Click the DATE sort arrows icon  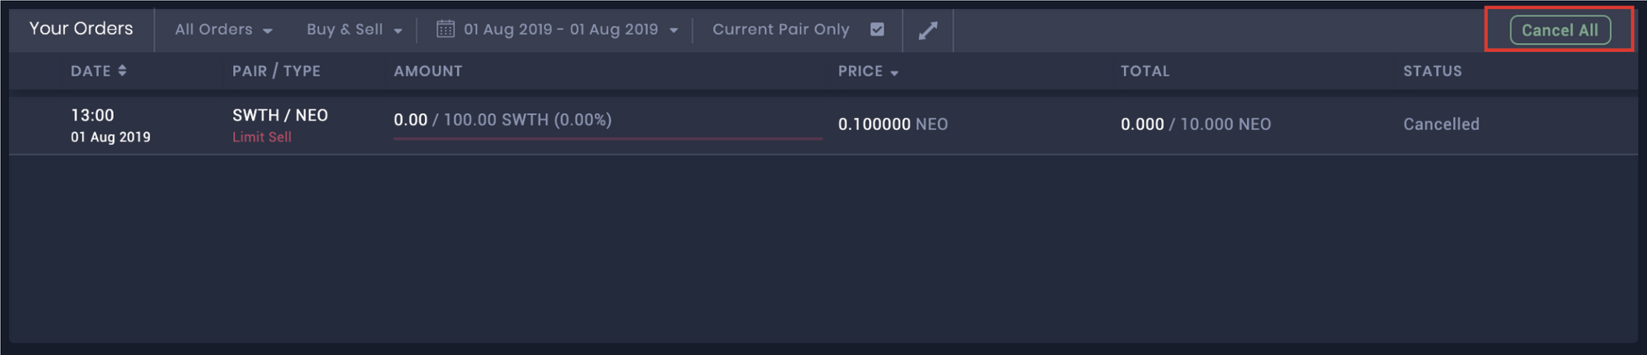[122, 71]
